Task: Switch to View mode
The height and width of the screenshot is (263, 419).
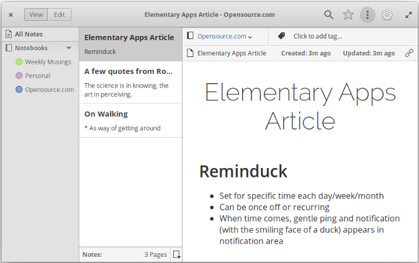Action: click(36, 14)
